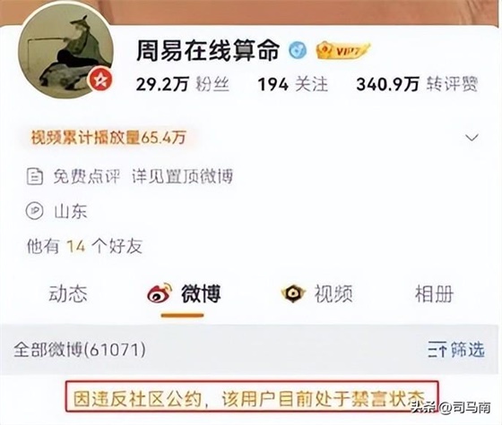Open the profile avatar picture
Screen dimensions: 502x425
[x=65, y=50]
